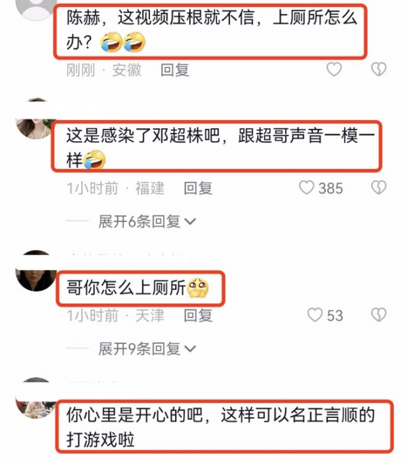Select comment 你心里是开心的吧
407x458 pixels.
point(134,415)
